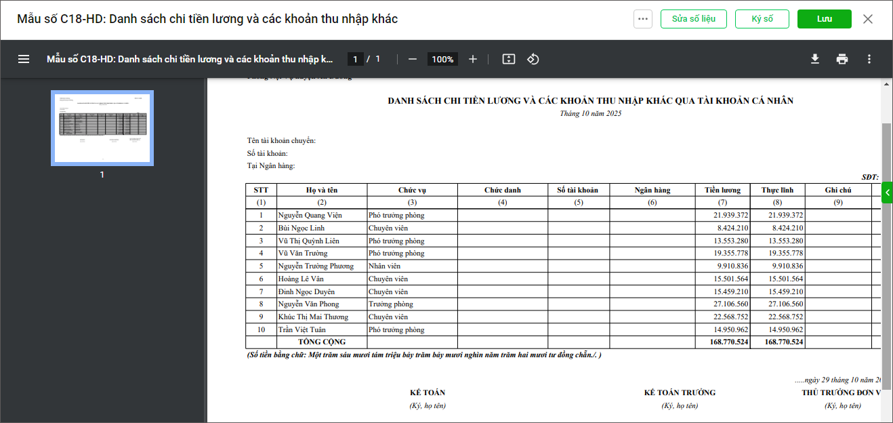Save the report with Lưu button
Screen dimensions: 893x423
click(x=824, y=19)
